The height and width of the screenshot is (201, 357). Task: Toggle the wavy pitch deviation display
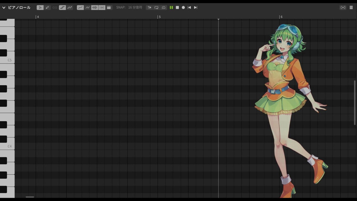coord(88,7)
